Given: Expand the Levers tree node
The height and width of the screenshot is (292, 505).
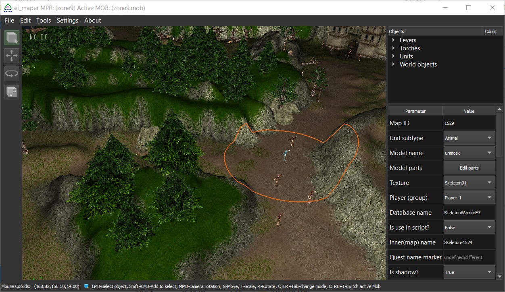Looking at the screenshot, I should (394, 40).
